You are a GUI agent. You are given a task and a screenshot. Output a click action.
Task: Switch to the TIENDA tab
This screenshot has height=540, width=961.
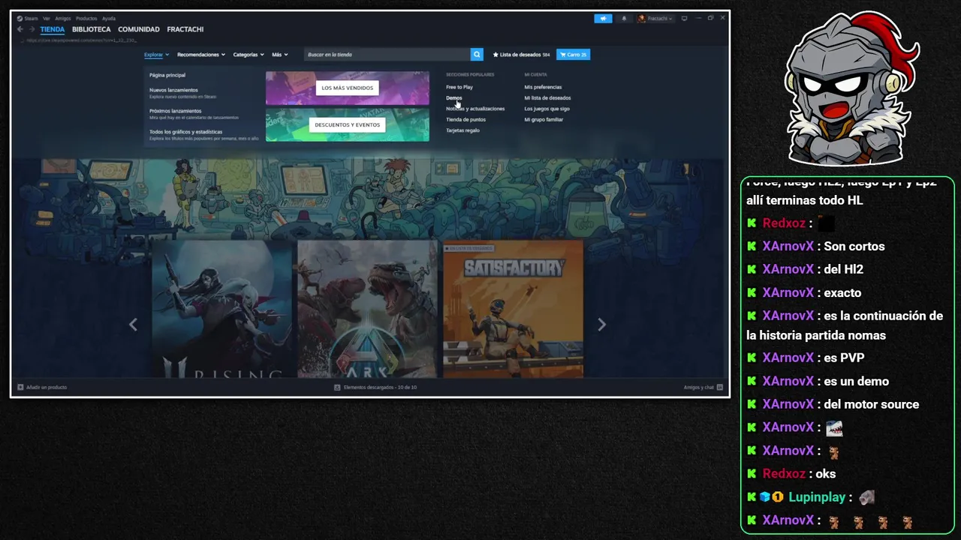(x=53, y=29)
